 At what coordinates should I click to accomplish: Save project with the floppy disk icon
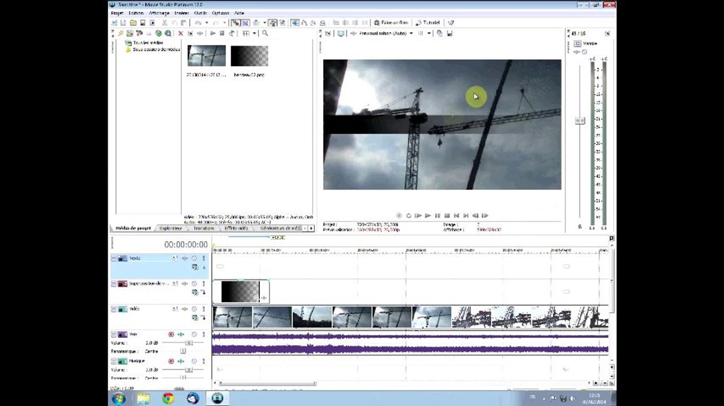click(x=142, y=23)
